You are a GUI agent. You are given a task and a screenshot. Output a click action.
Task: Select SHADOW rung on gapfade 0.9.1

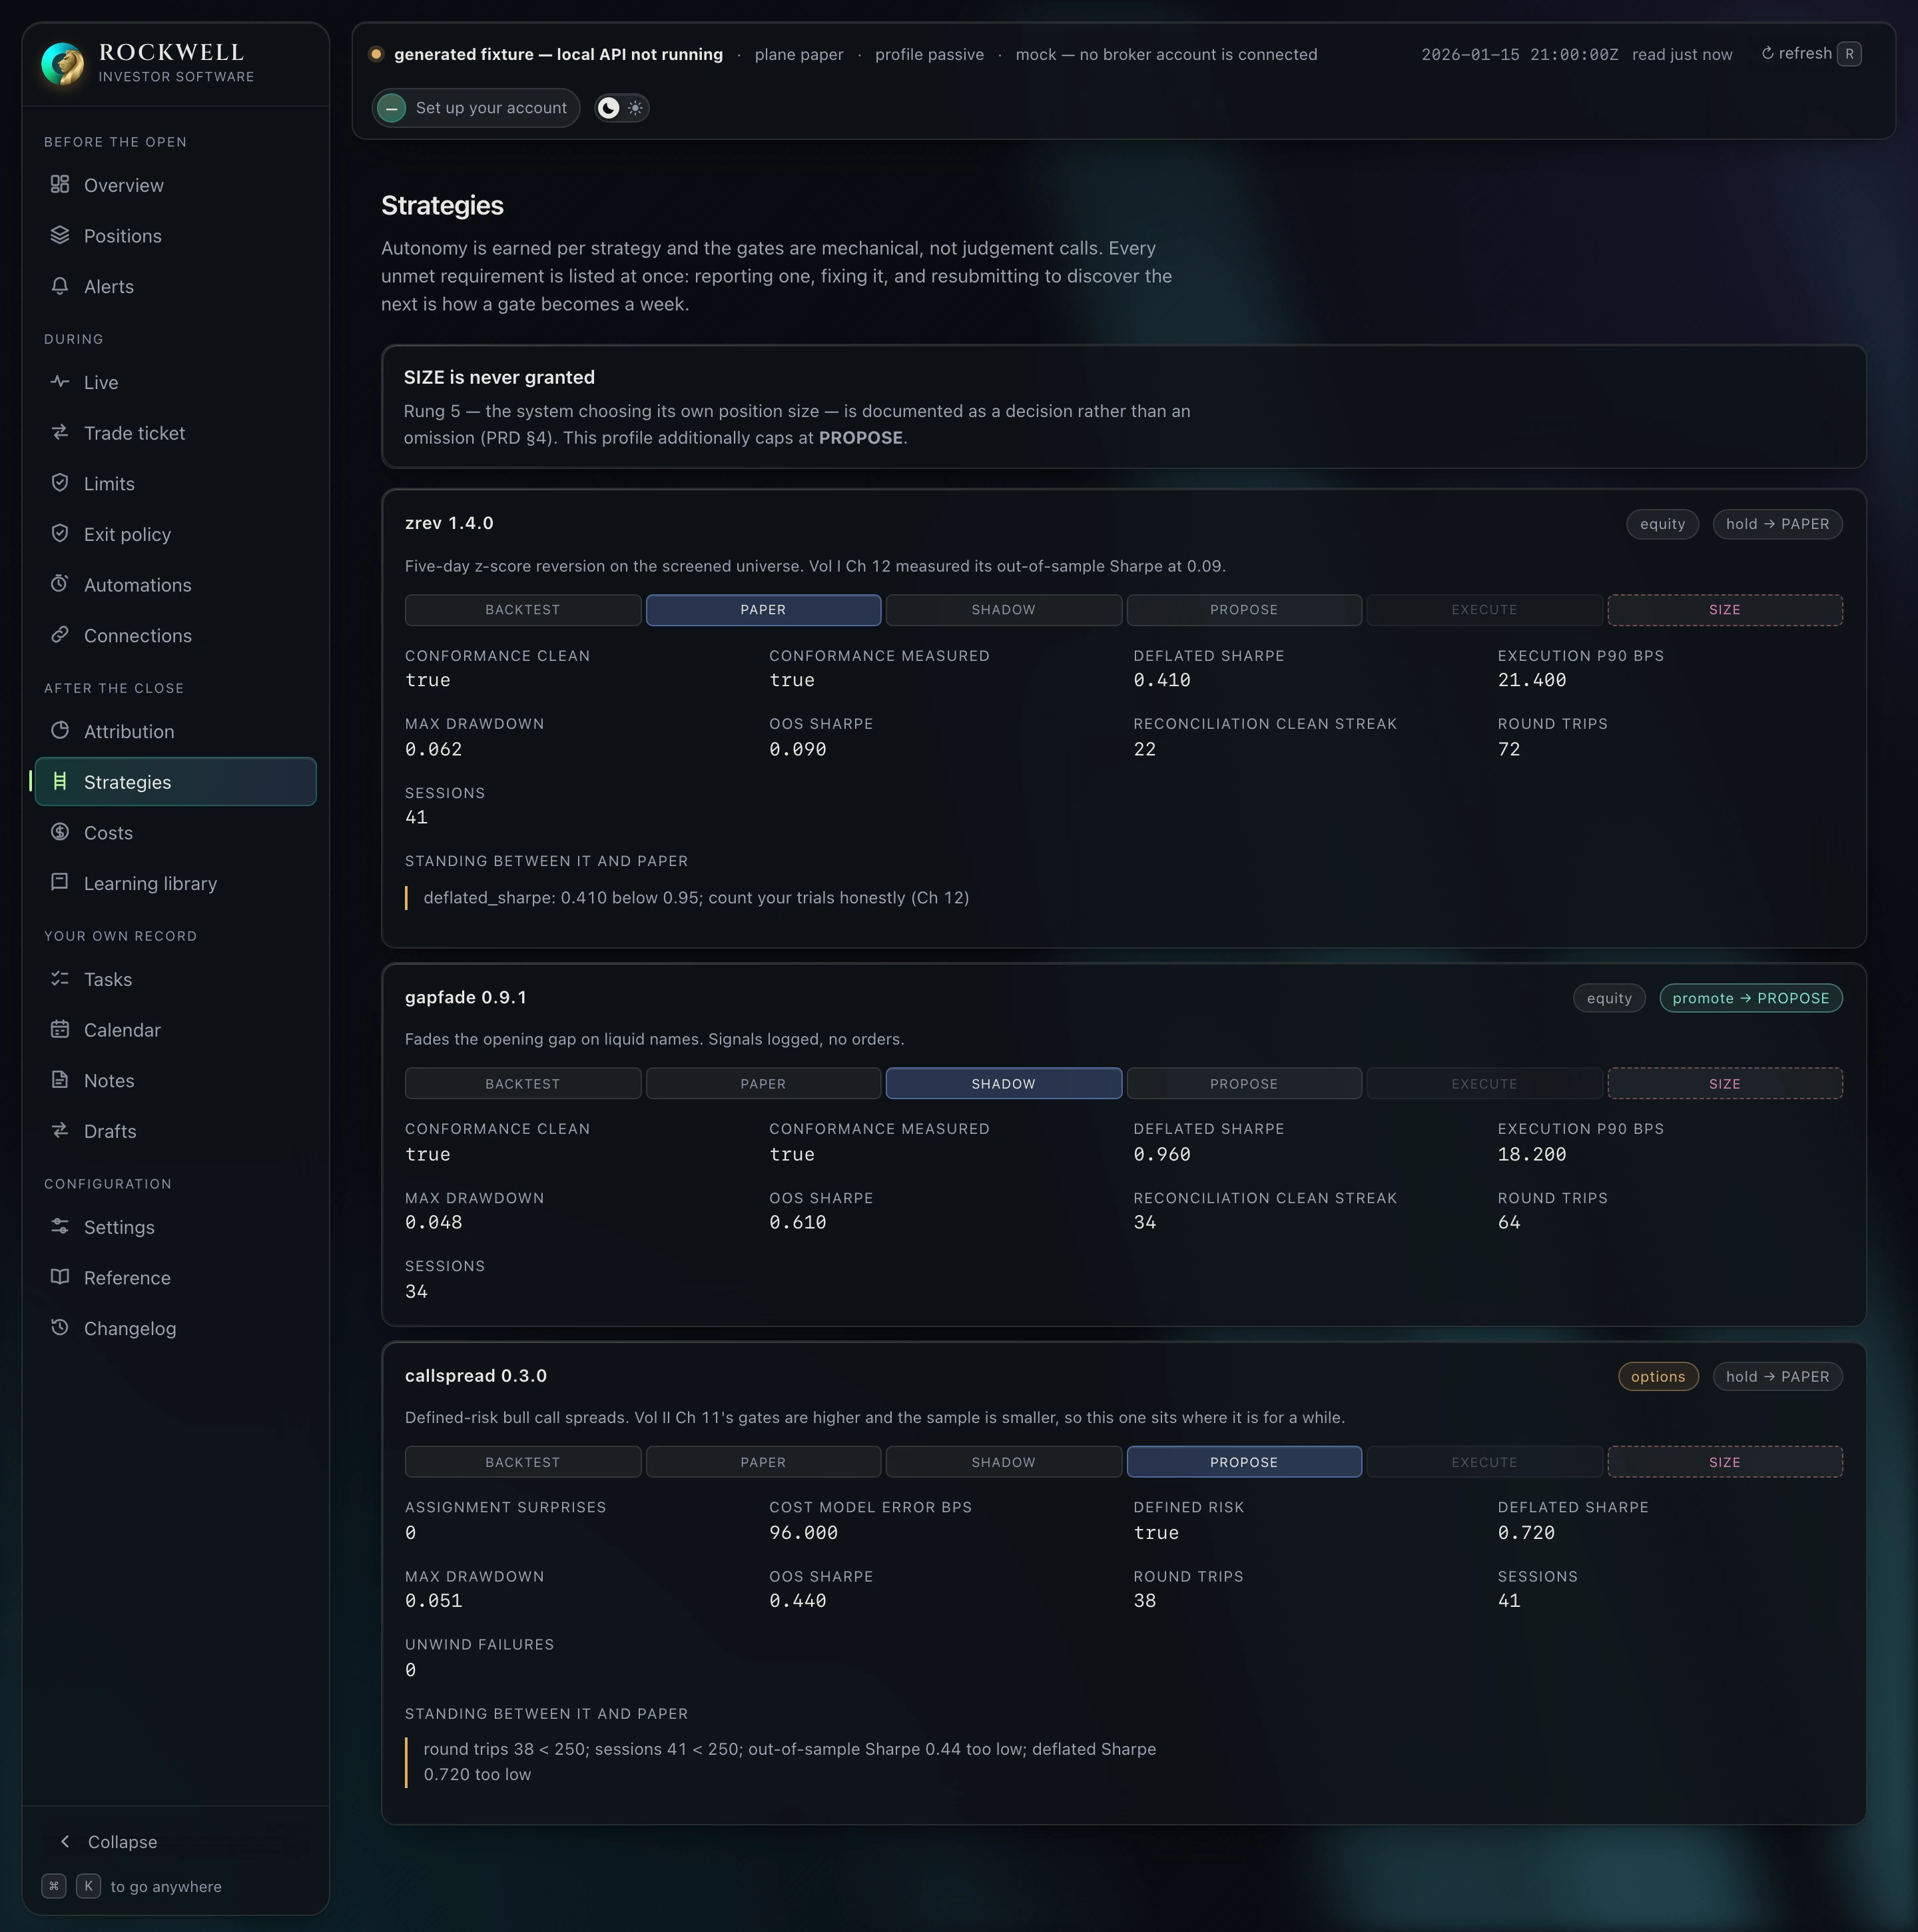click(1004, 1084)
